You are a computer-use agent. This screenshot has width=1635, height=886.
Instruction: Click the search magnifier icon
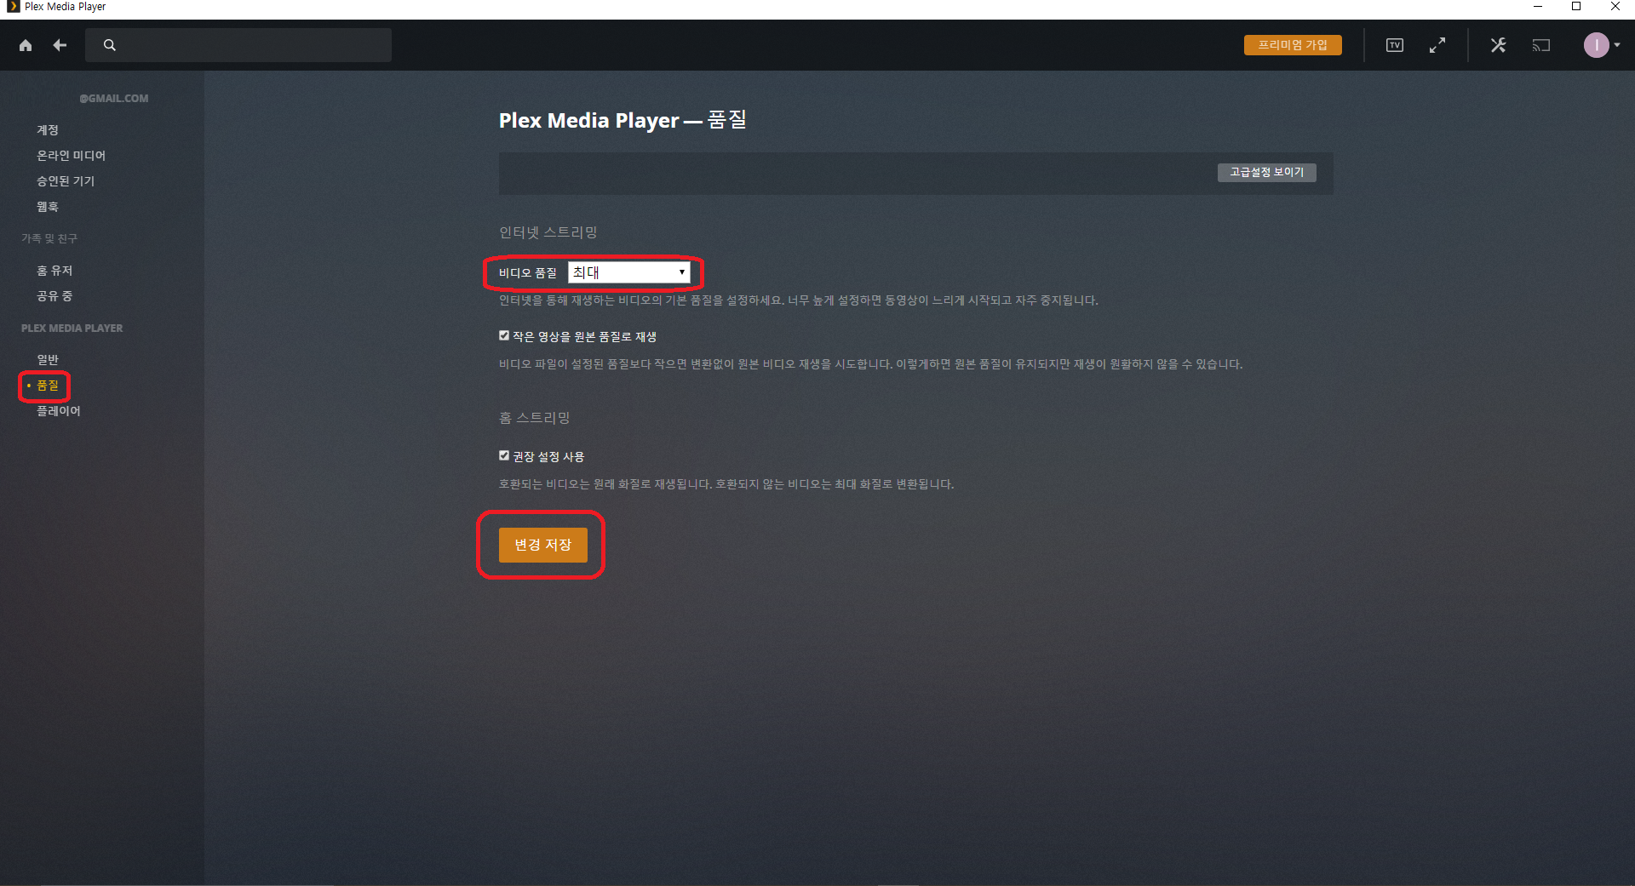[x=110, y=45]
